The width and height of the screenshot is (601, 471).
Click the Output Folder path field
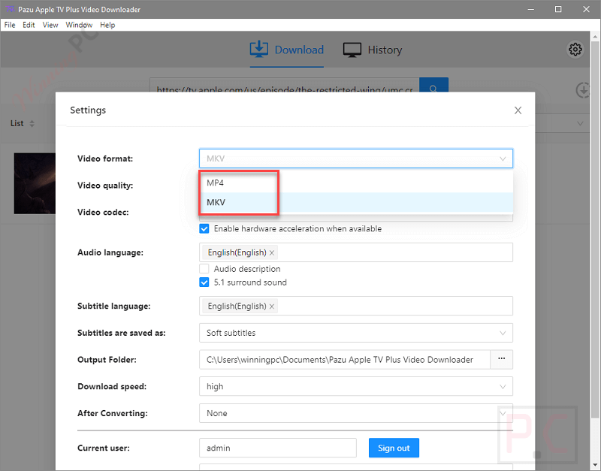(x=345, y=360)
